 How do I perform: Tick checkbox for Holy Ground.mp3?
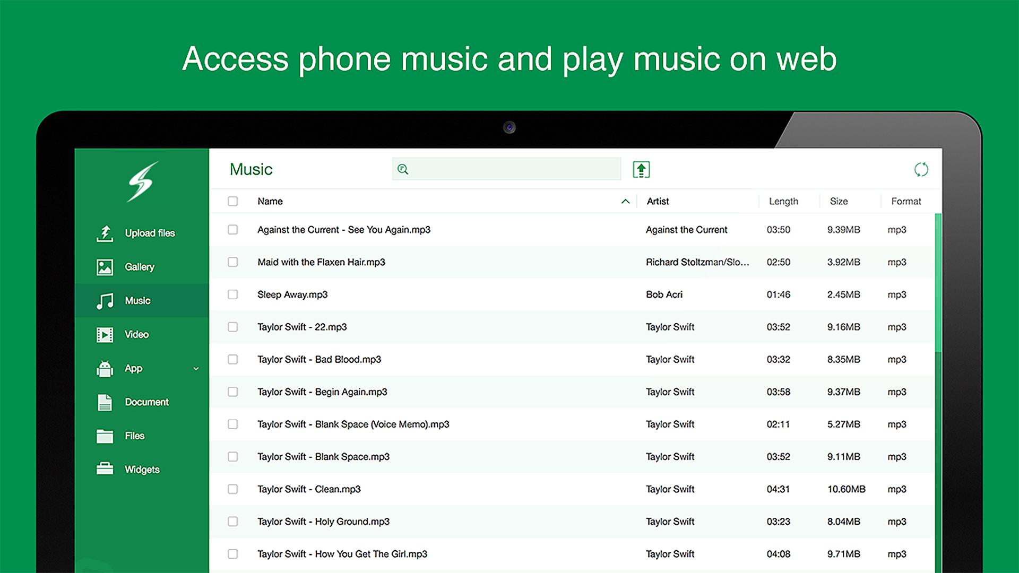[232, 522]
